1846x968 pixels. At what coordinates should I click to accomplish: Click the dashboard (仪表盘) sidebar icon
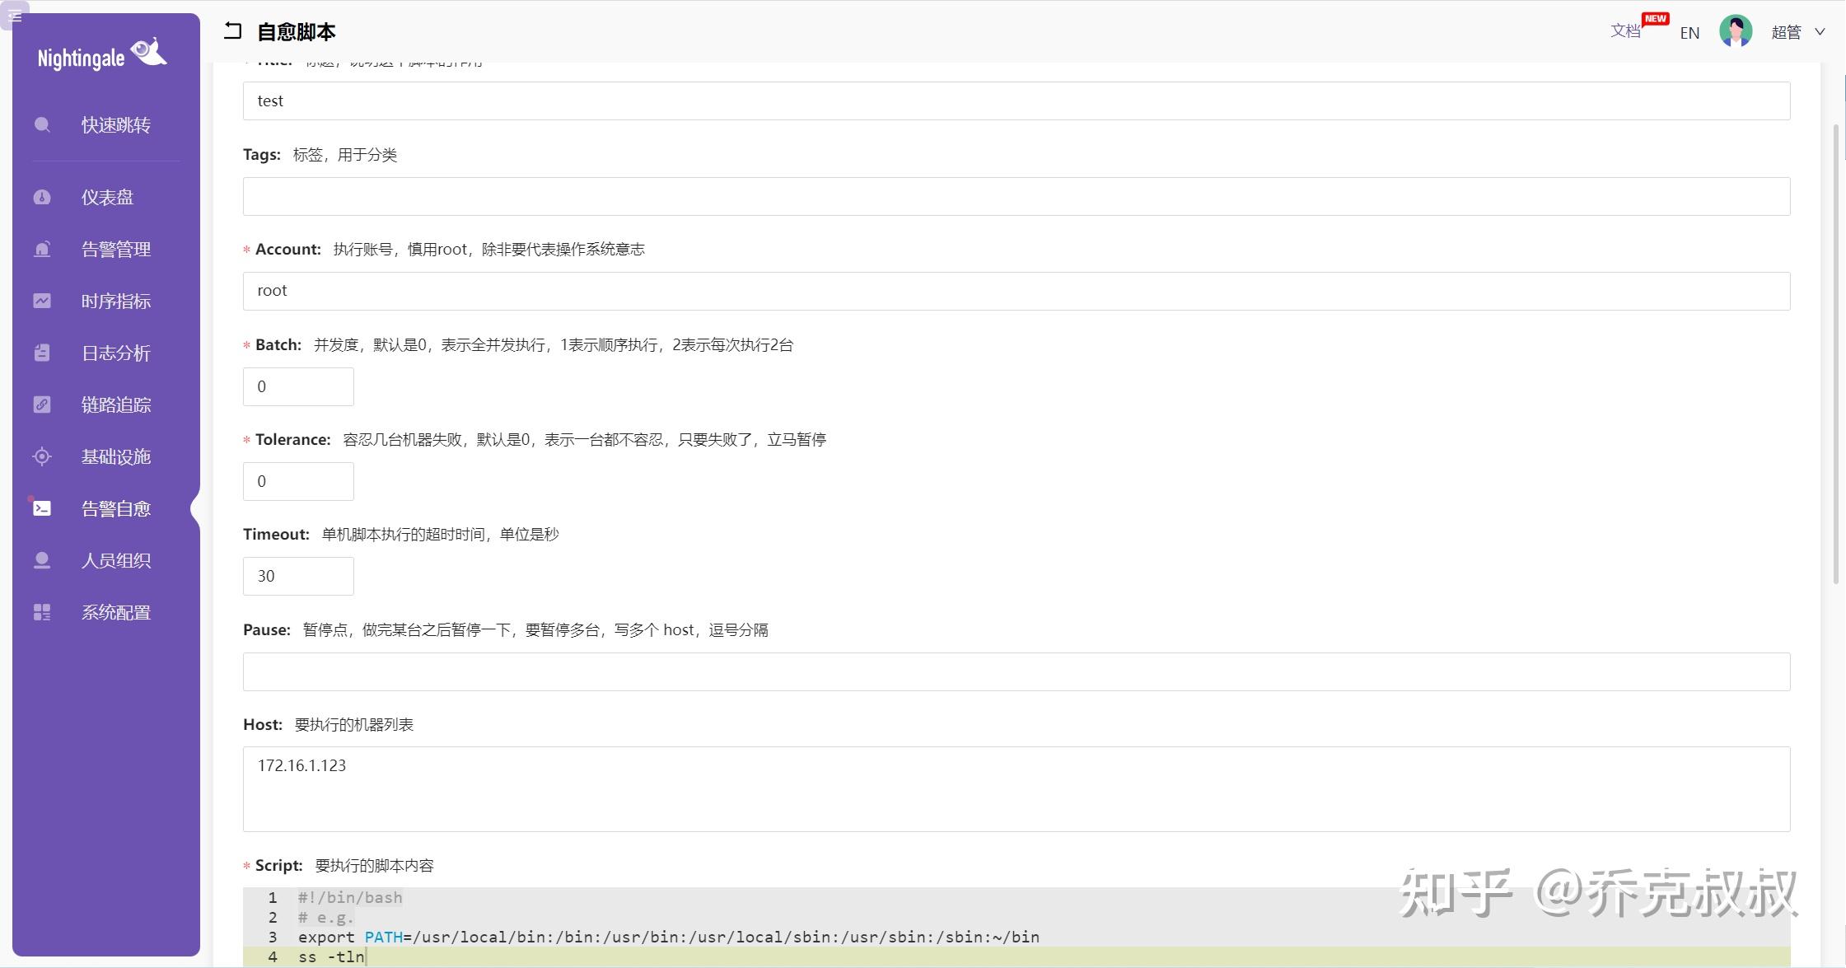42,198
